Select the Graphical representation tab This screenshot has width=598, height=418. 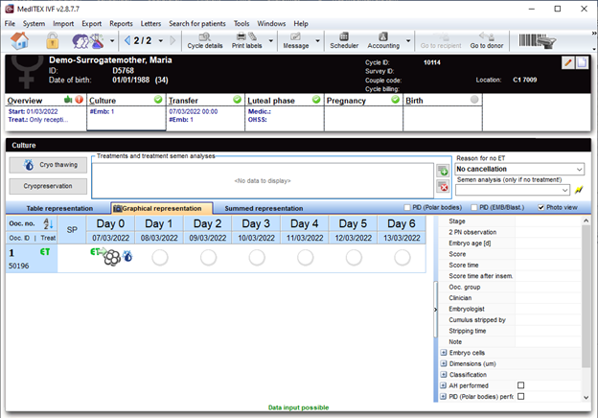[x=162, y=208]
